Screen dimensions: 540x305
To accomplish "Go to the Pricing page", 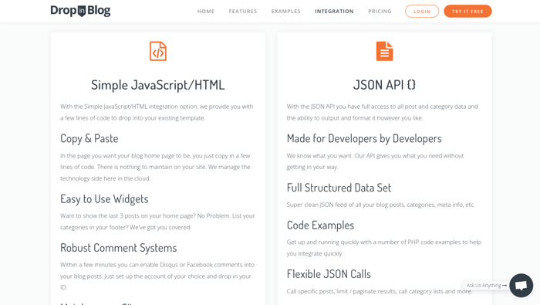I will [x=380, y=12].
